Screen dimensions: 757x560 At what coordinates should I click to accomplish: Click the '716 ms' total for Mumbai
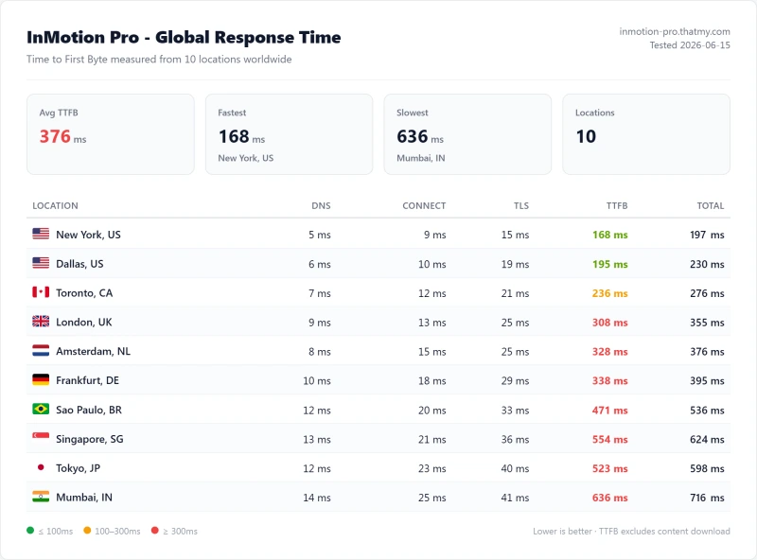[x=707, y=498]
